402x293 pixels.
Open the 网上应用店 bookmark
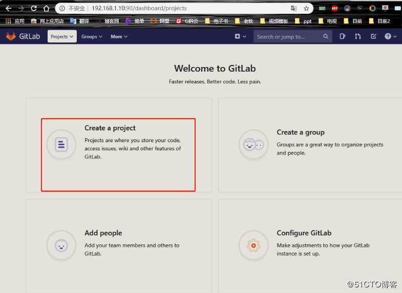click(48, 21)
